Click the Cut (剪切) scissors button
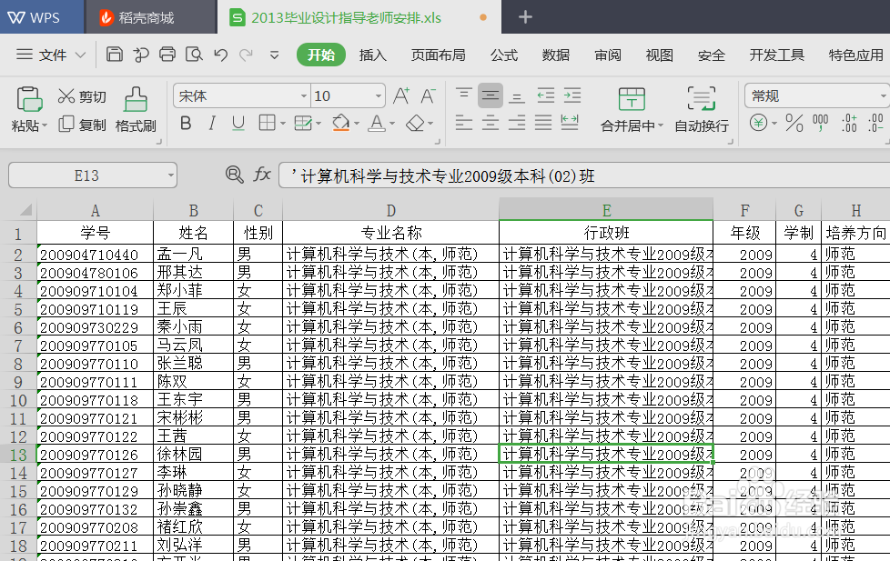The width and height of the screenshot is (890, 561). click(x=82, y=96)
